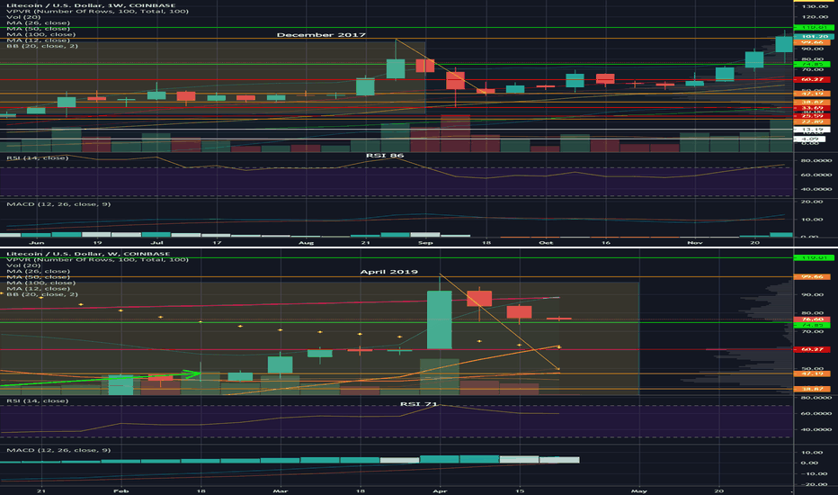This screenshot has width=838, height=495.
Task: Click the 76.60 red price label
Action: click(812, 319)
